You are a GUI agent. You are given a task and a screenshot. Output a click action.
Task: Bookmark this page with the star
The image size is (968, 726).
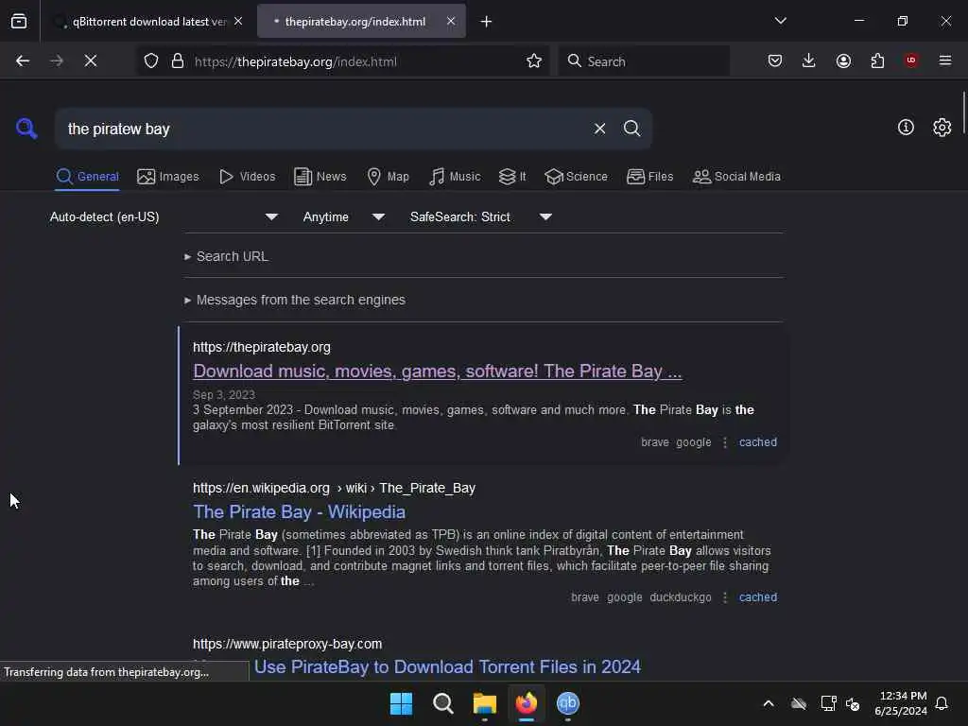[534, 61]
